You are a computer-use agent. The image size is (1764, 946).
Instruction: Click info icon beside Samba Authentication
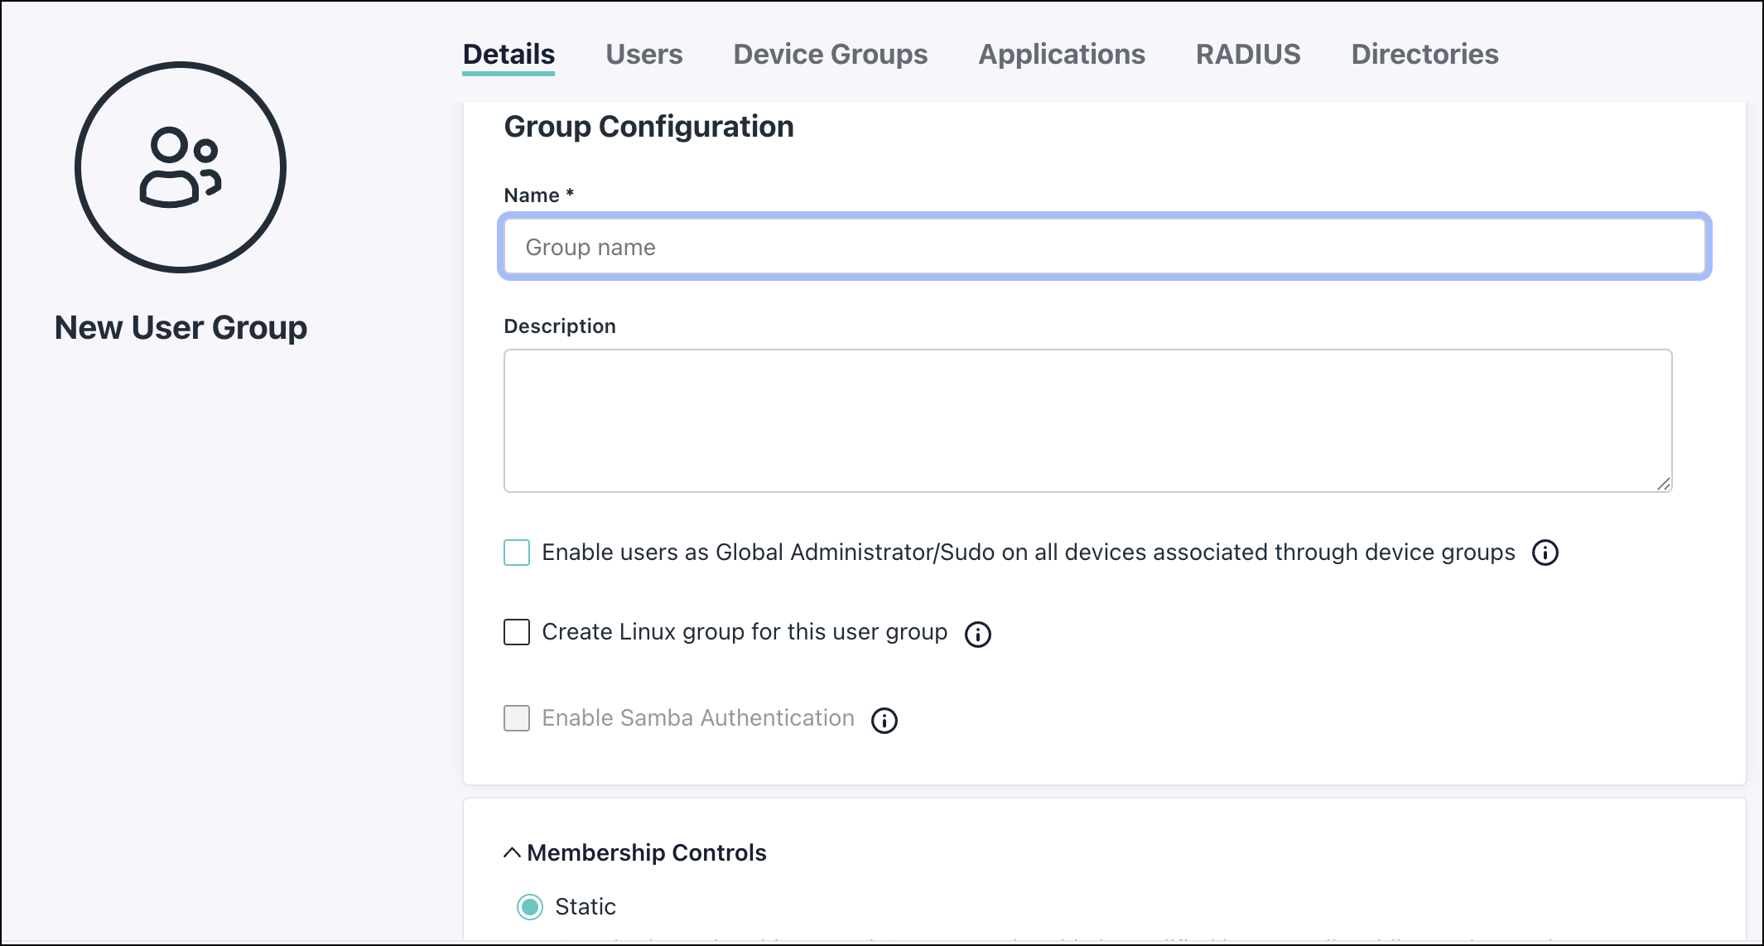pos(884,721)
